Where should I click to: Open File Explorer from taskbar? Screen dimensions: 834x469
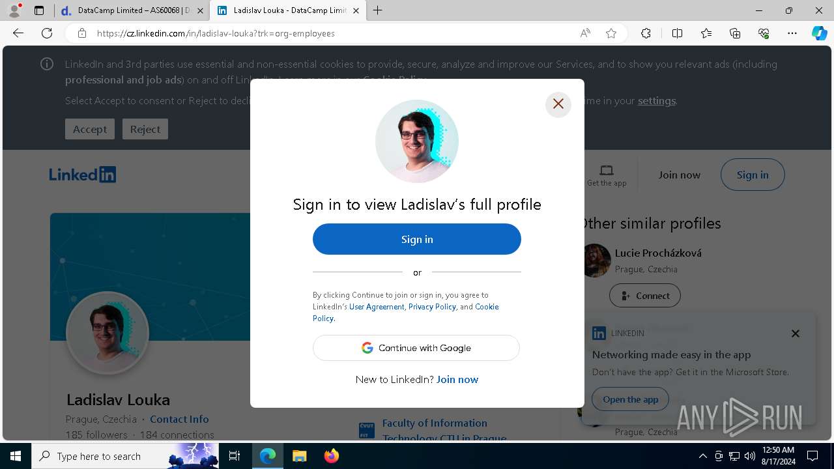point(299,456)
